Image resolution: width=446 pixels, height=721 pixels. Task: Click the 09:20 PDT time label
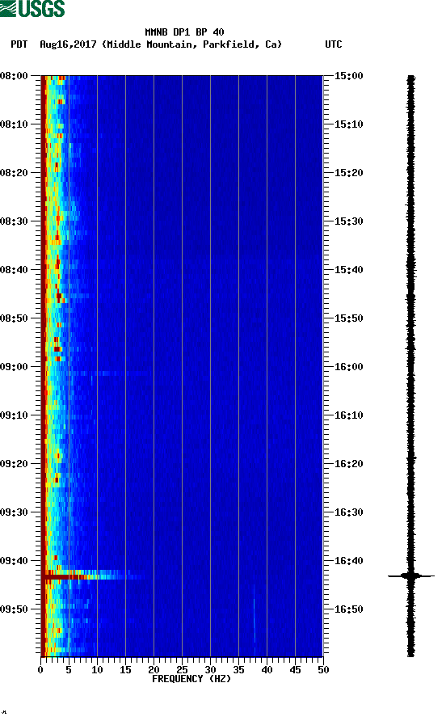pyautogui.click(x=14, y=463)
